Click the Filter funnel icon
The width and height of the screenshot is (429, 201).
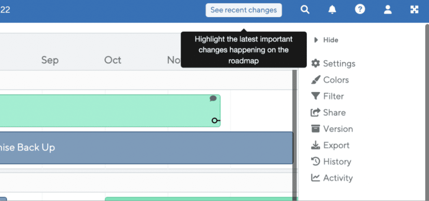point(315,96)
